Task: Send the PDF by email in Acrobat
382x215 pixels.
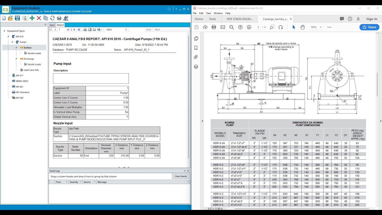Action: [223, 27]
